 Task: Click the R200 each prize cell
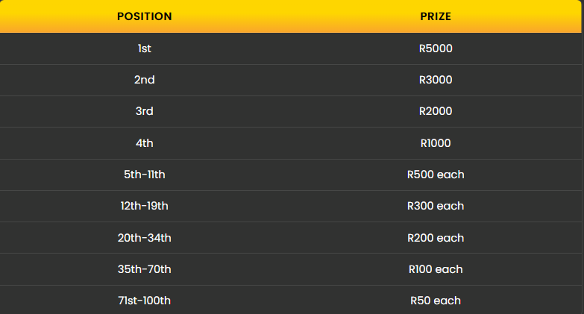click(436, 238)
